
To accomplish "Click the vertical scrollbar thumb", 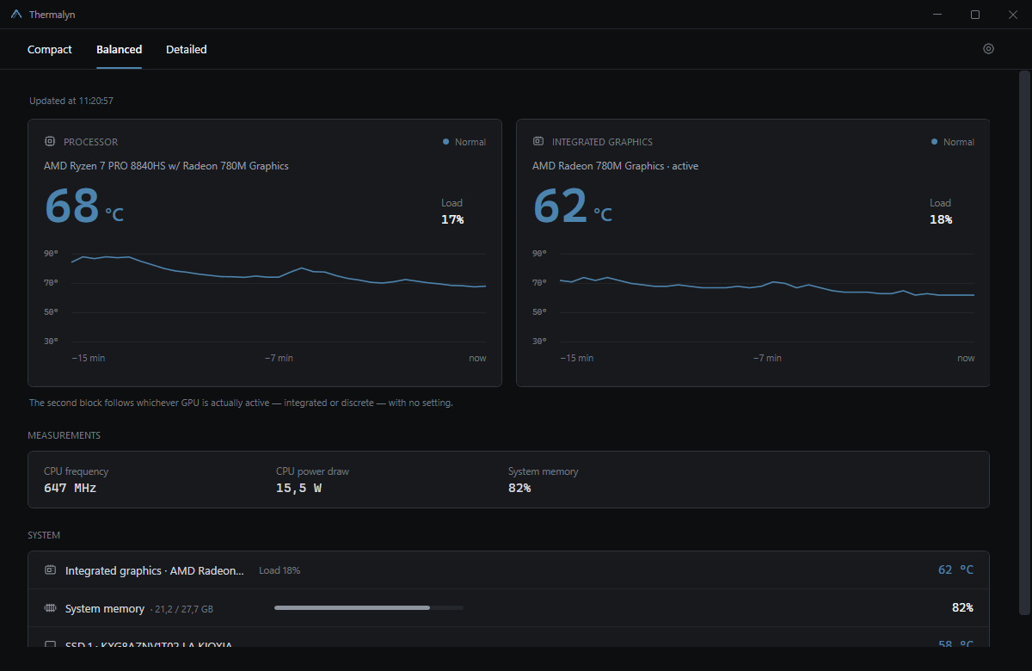I will (x=1023, y=344).
